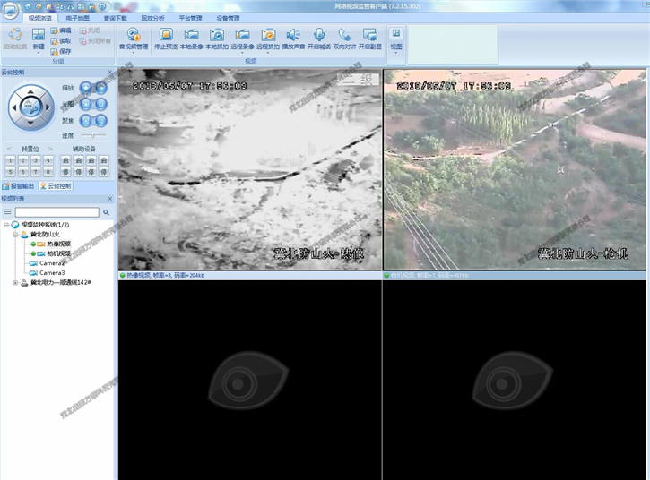Image resolution: width=650 pixels, height=480 pixels.
Task: Take a 本地抓拍 local snapshot
Action: coord(217,38)
